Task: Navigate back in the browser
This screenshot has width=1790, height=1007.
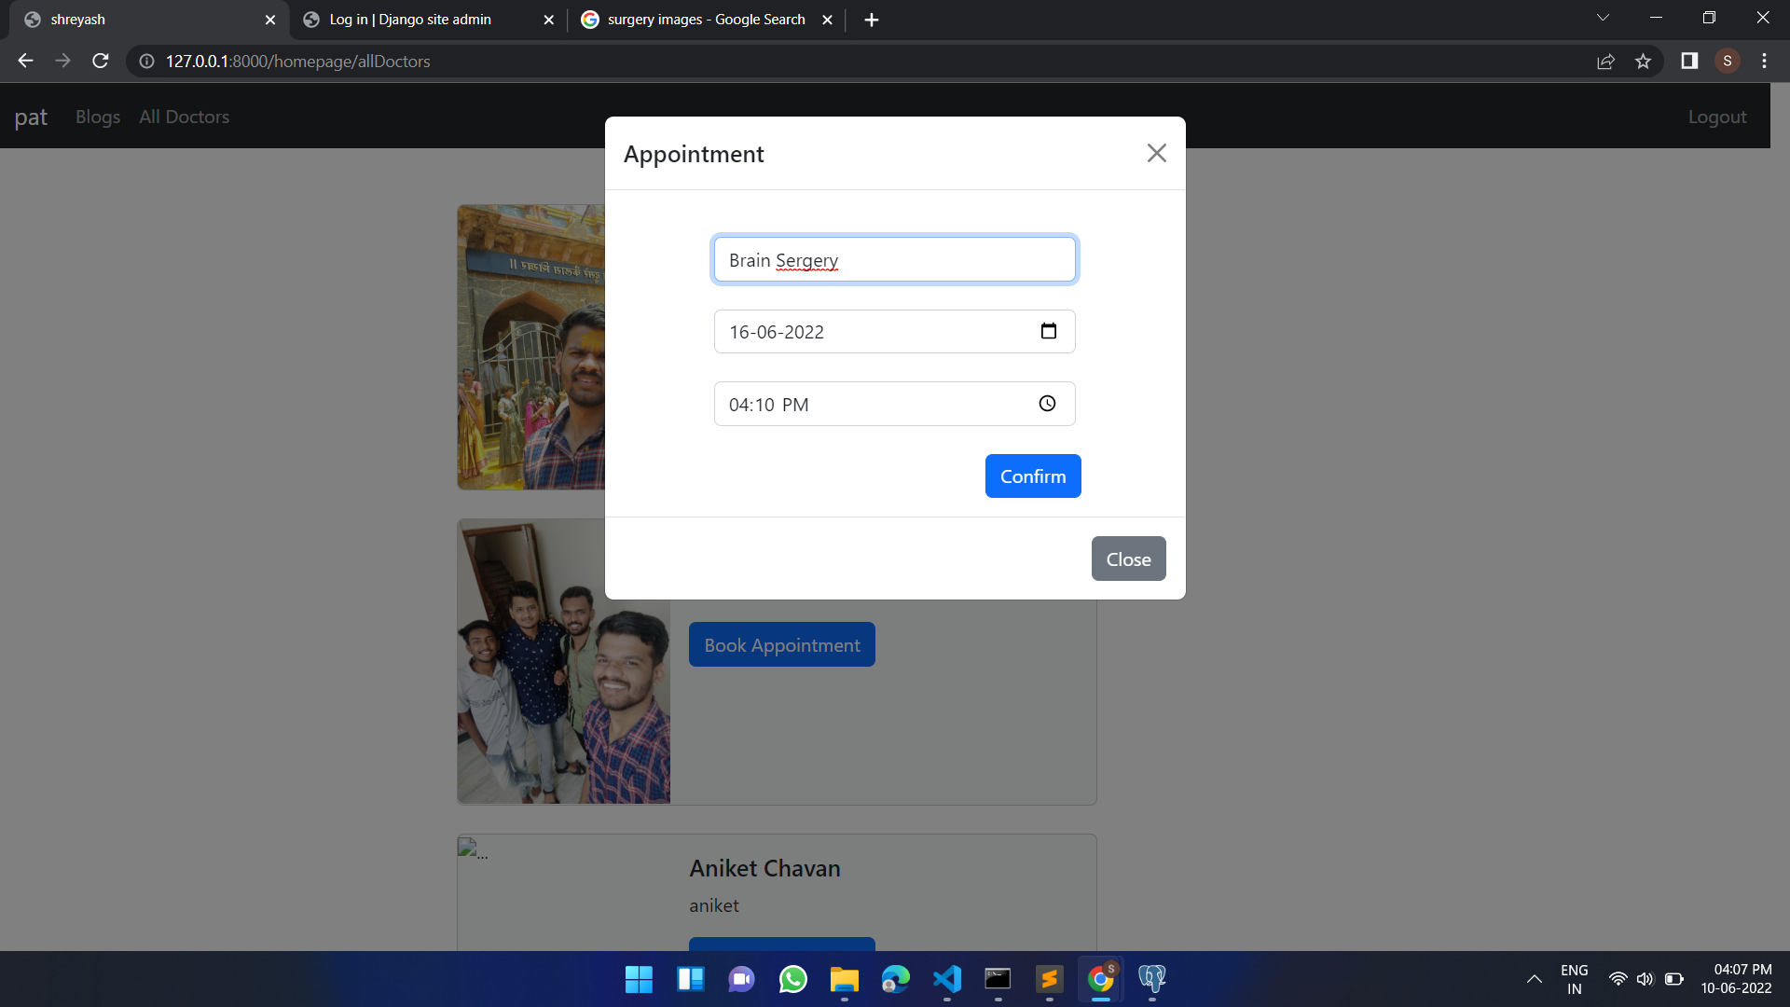Action: [24, 61]
